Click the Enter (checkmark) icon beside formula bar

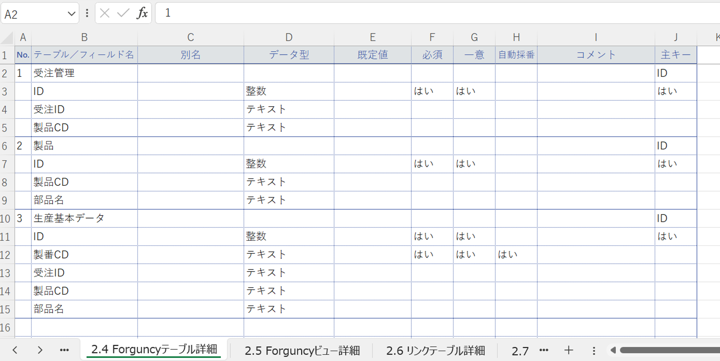(x=123, y=13)
